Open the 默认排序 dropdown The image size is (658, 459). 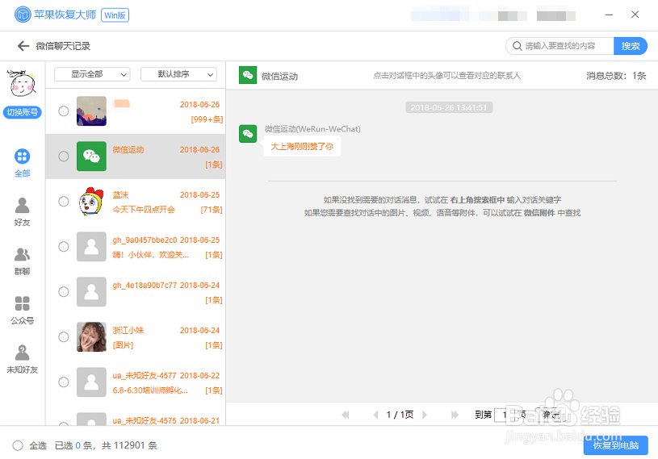178,74
